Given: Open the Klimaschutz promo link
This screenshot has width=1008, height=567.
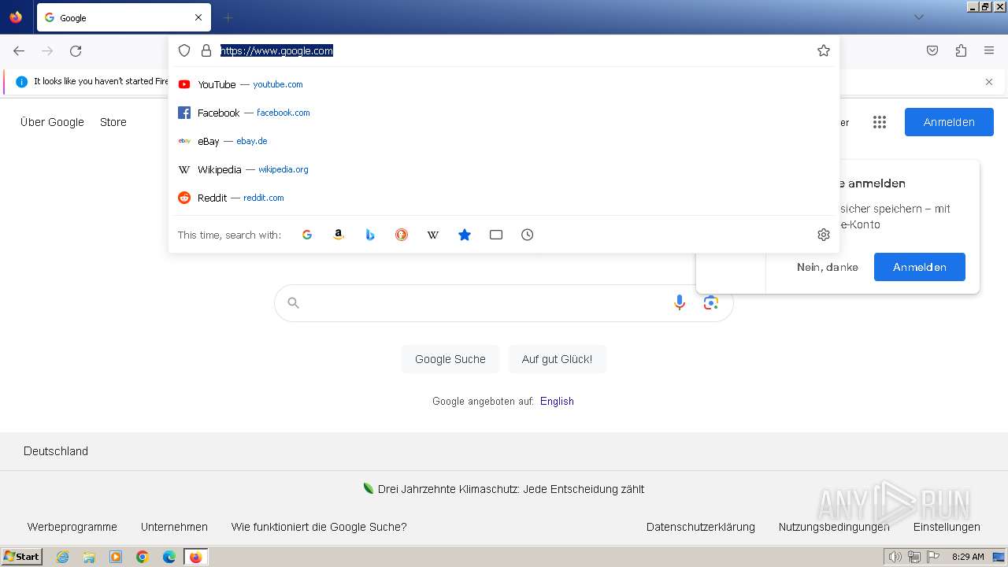Looking at the screenshot, I should click(511, 489).
